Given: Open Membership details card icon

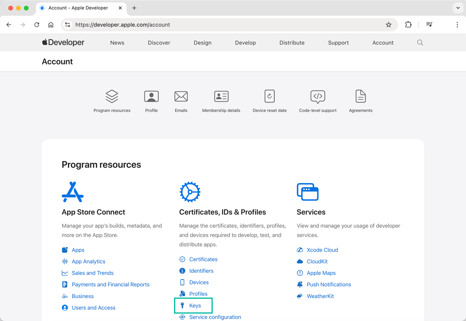Looking at the screenshot, I should point(221,96).
